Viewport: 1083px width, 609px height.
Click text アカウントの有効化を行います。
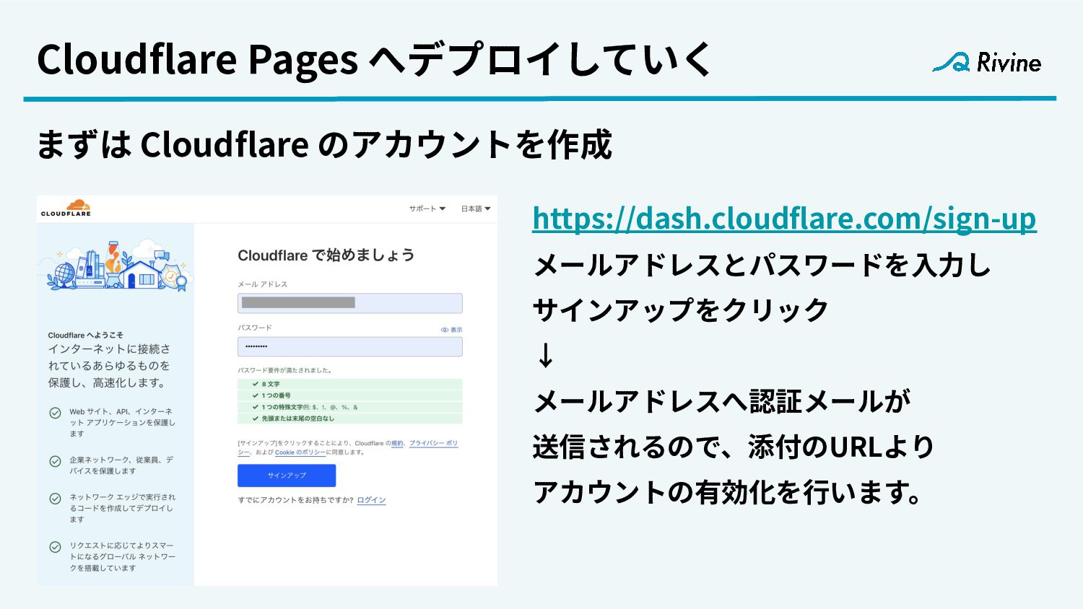728,492
